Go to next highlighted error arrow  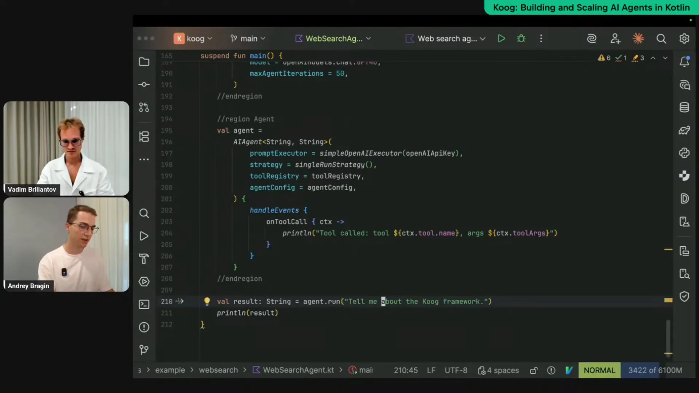[x=665, y=58]
